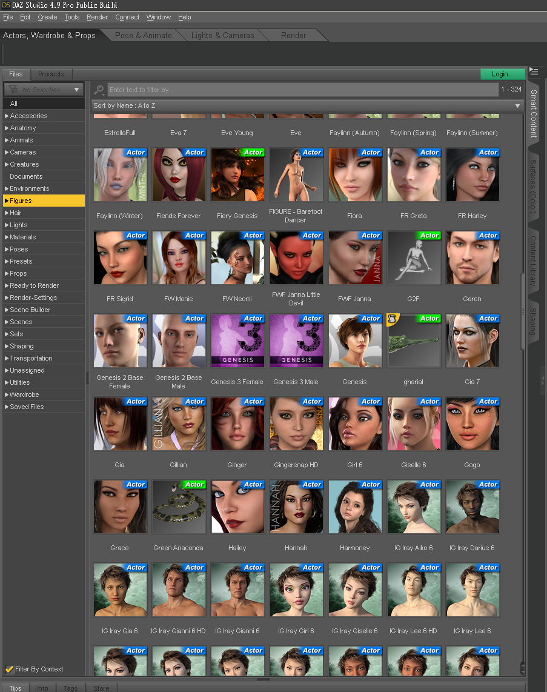Click the filter text input field
This screenshot has height=692, width=547.
[x=303, y=90]
